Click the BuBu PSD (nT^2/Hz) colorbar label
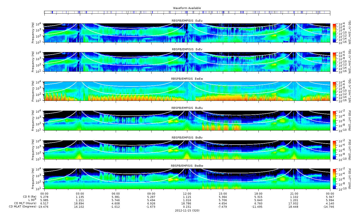The width and height of the screenshot is (355, 216). point(350,120)
